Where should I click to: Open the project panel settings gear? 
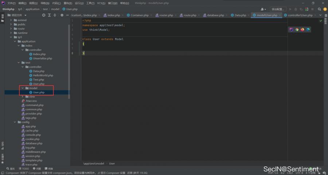(x=62, y=15)
